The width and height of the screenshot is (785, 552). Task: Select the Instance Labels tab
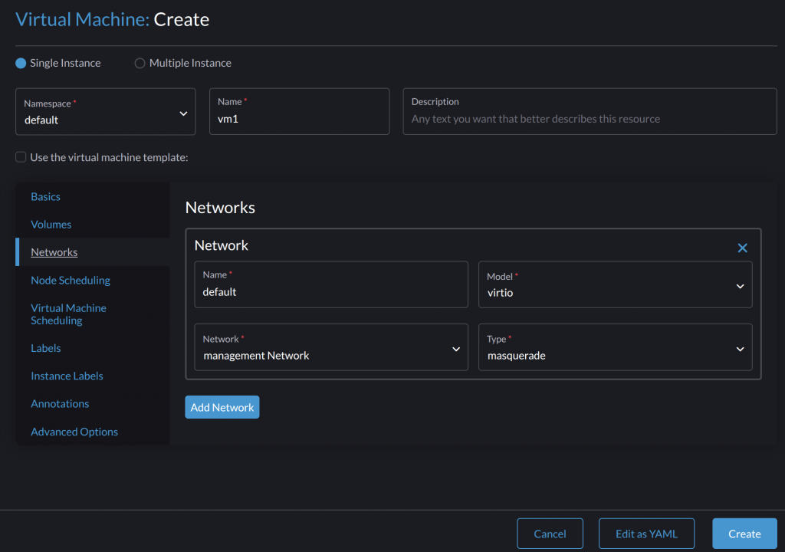[67, 376]
